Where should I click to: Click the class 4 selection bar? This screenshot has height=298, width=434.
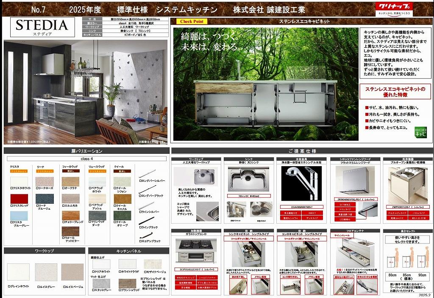click(x=86, y=159)
